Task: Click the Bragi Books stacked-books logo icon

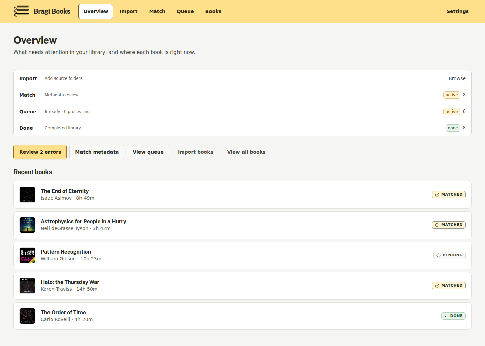Action: pos(22,11)
